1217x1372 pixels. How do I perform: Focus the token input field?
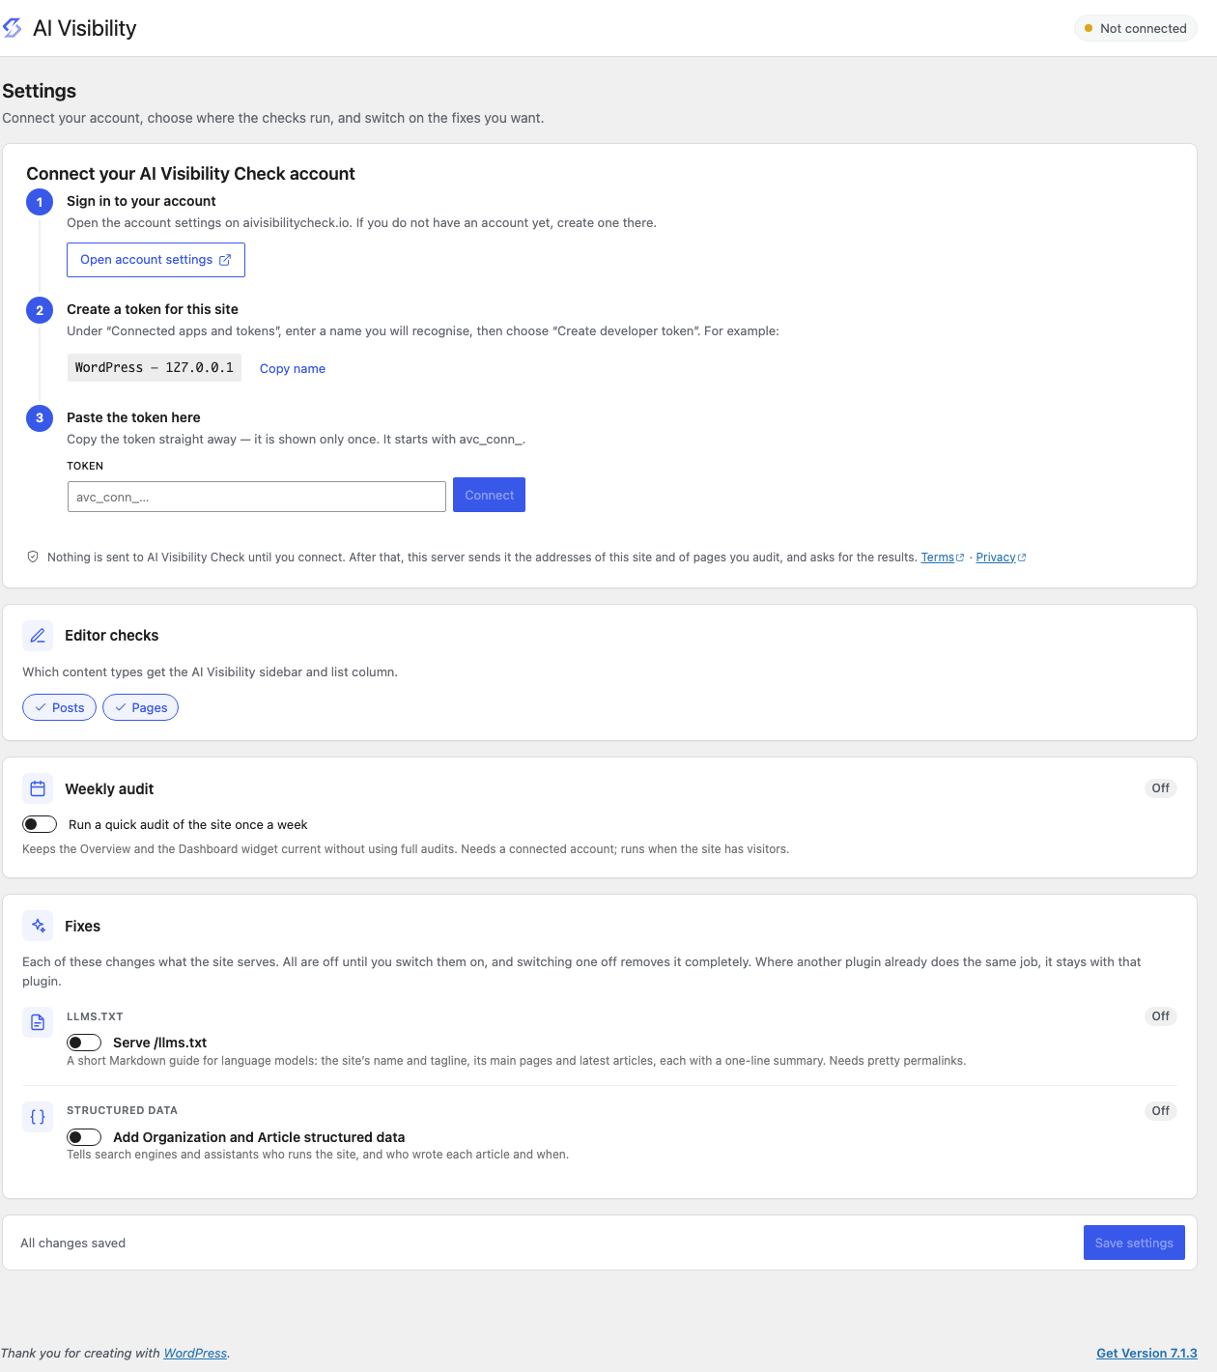coord(256,497)
